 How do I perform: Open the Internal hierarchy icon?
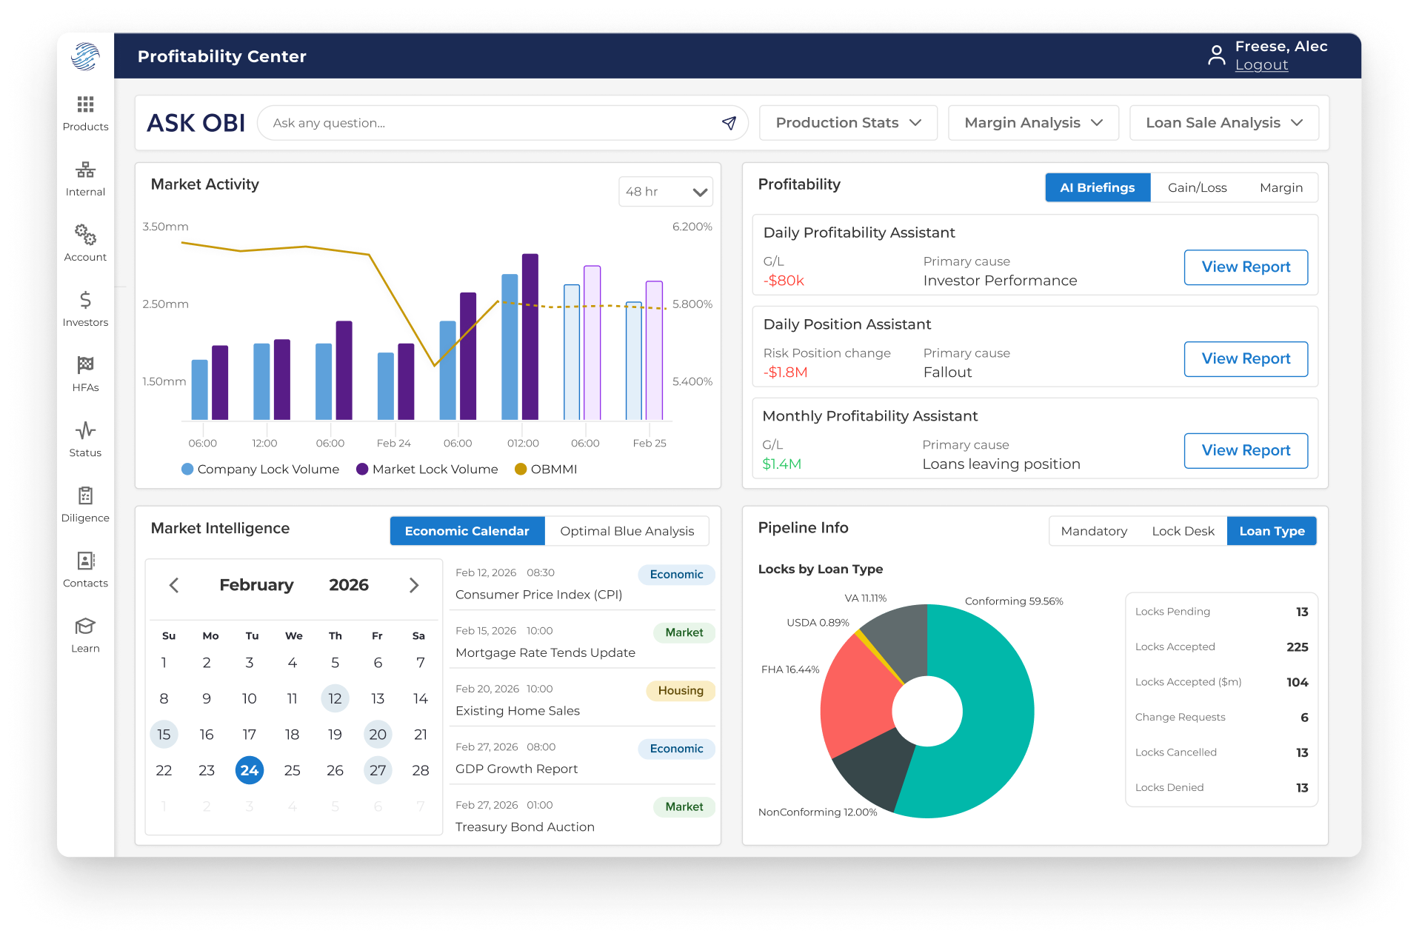(x=85, y=170)
